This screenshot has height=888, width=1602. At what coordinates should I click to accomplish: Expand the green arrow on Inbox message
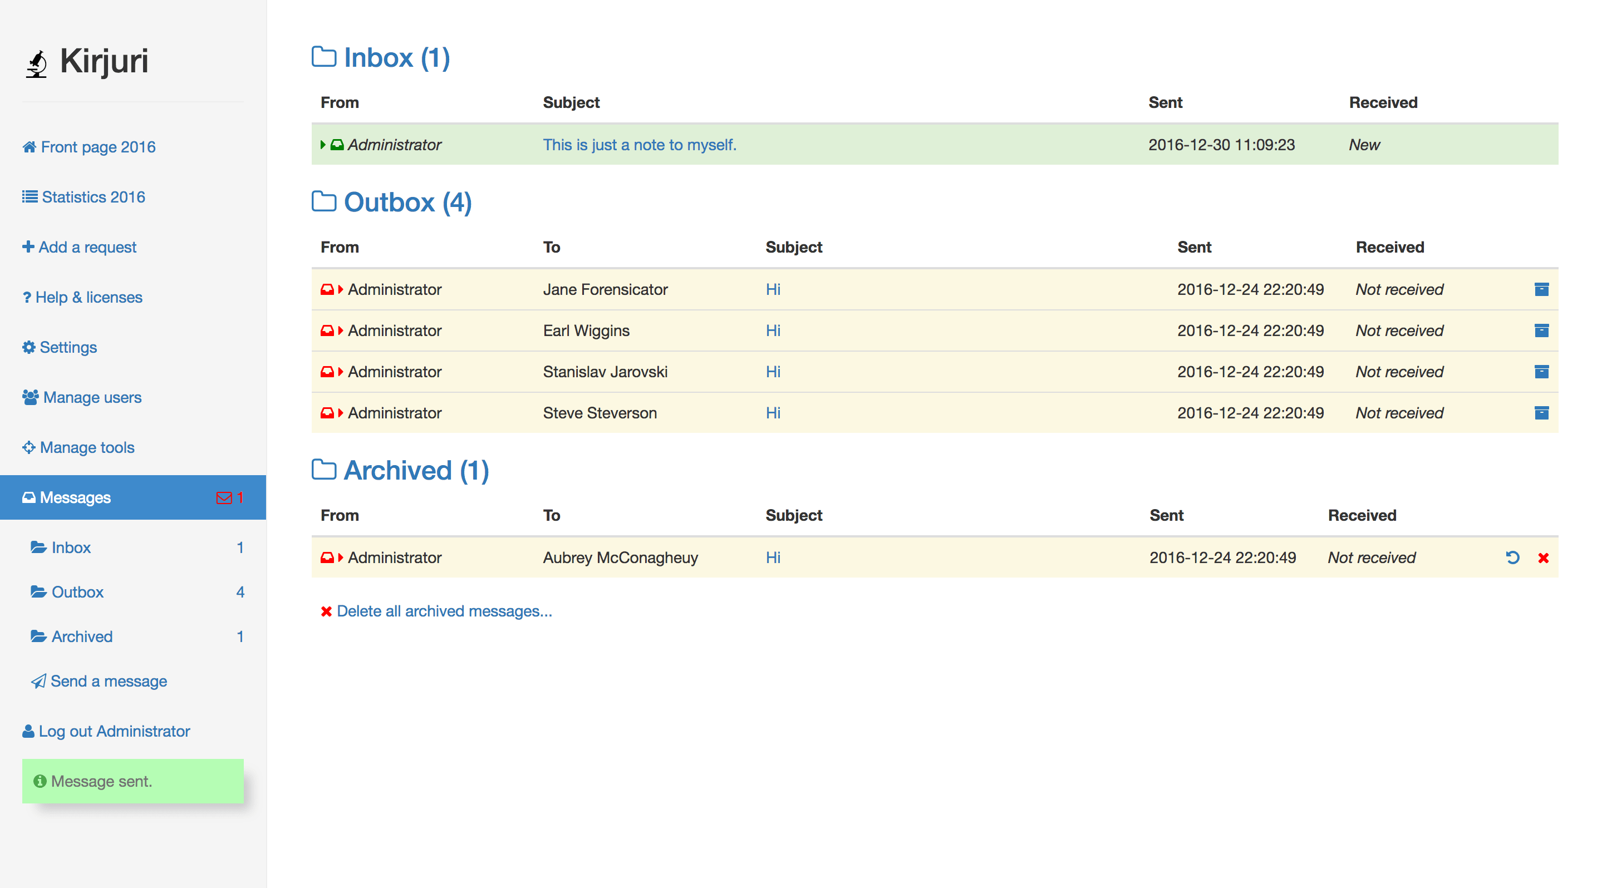(323, 145)
